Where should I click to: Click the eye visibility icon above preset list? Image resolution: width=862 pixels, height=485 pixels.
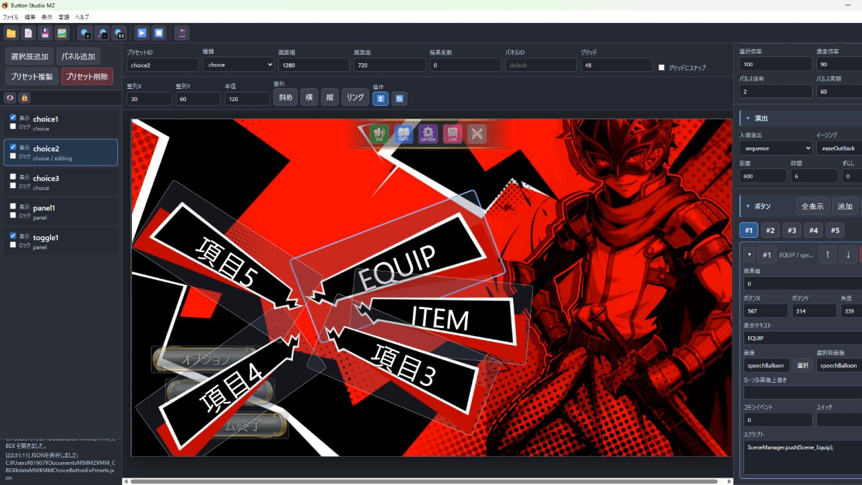pos(10,98)
